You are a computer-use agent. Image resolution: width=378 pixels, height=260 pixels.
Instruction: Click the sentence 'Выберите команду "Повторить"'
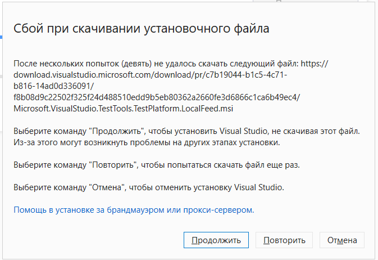(157, 165)
